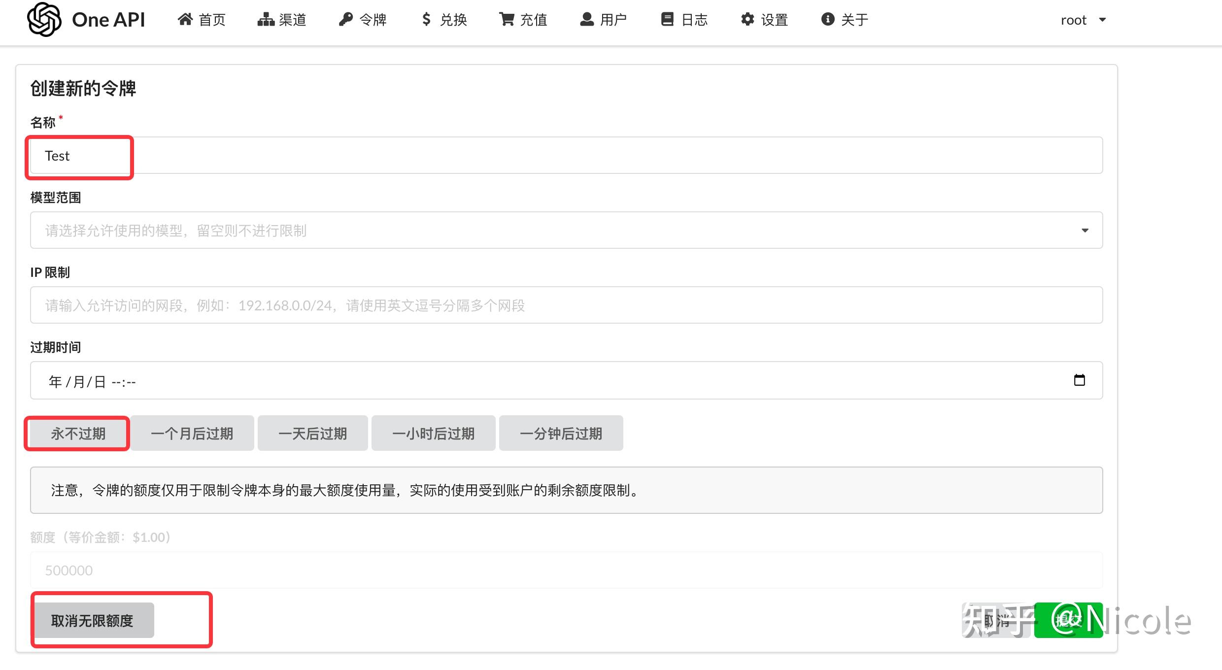Open the 首页 home nav item
Screen dimensions: 1222x670
202,20
